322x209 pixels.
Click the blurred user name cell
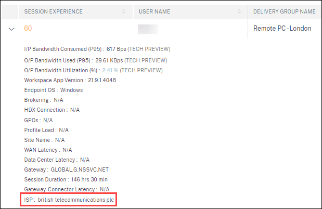[147, 29]
